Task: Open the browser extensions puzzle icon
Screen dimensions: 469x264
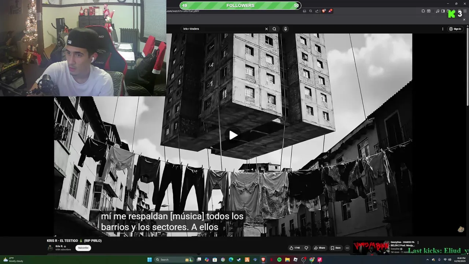Action: coord(423,11)
